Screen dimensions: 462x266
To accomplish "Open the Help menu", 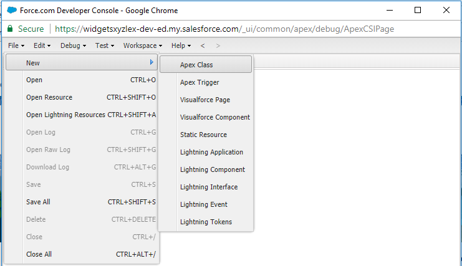I will [x=181, y=45].
